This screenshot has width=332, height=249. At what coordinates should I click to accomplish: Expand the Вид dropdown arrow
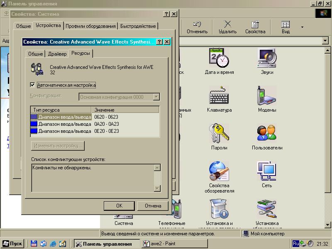pyautogui.click(x=302, y=27)
